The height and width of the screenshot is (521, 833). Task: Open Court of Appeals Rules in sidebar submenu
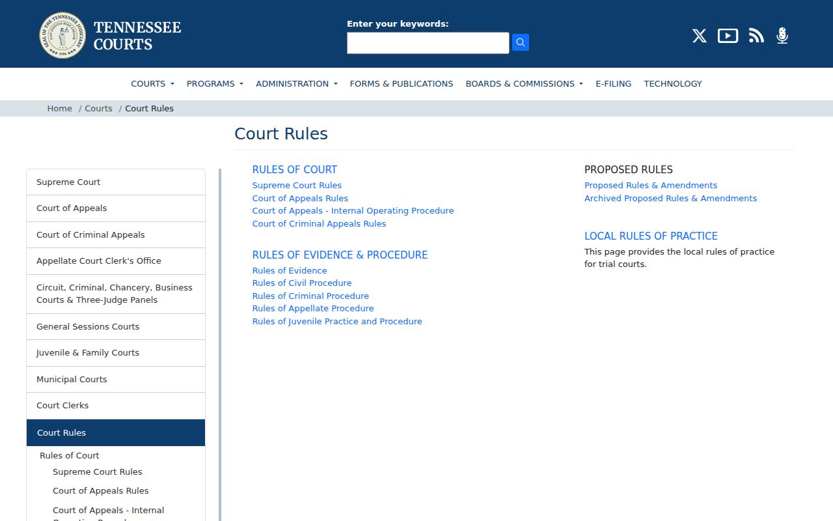click(101, 491)
